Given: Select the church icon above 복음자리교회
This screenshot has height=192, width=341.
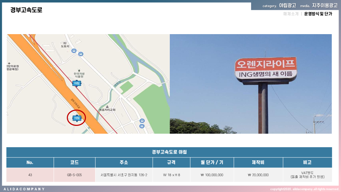Looking at the screenshot, I should click(107, 107).
